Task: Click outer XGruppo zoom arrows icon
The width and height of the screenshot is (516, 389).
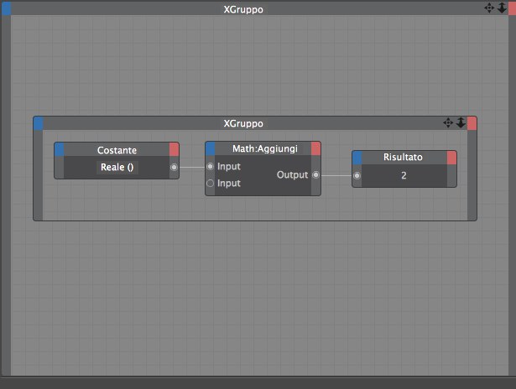Action: 502,8
